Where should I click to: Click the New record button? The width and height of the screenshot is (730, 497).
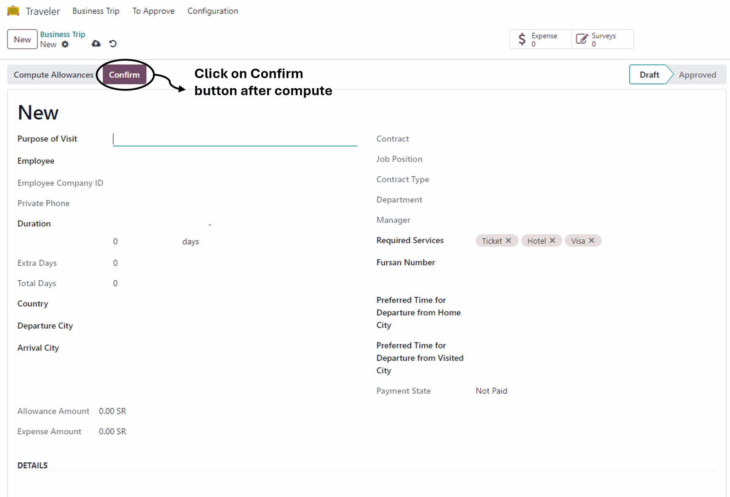pyautogui.click(x=22, y=40)
